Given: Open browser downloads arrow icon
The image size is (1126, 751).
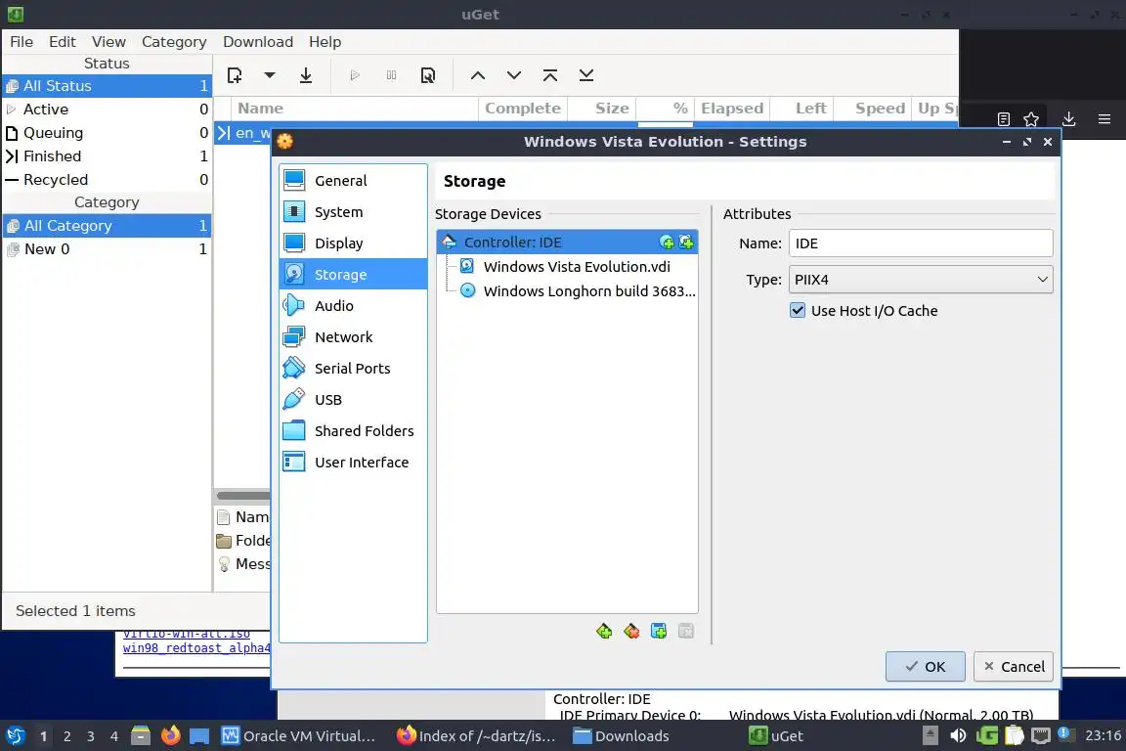Looking at the screenshot, I should point(1069,119).
